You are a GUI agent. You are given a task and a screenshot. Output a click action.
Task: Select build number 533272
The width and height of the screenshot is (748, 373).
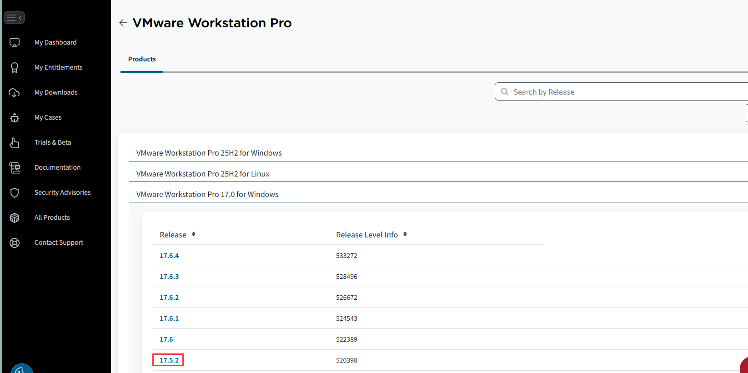(346, 256)
